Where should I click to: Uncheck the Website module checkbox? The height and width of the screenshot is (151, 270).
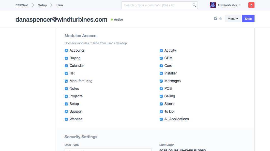(x=66, y=119)
